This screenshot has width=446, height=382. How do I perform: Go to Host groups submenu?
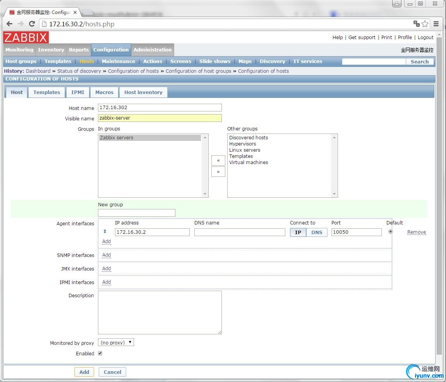tap(21, 62)
